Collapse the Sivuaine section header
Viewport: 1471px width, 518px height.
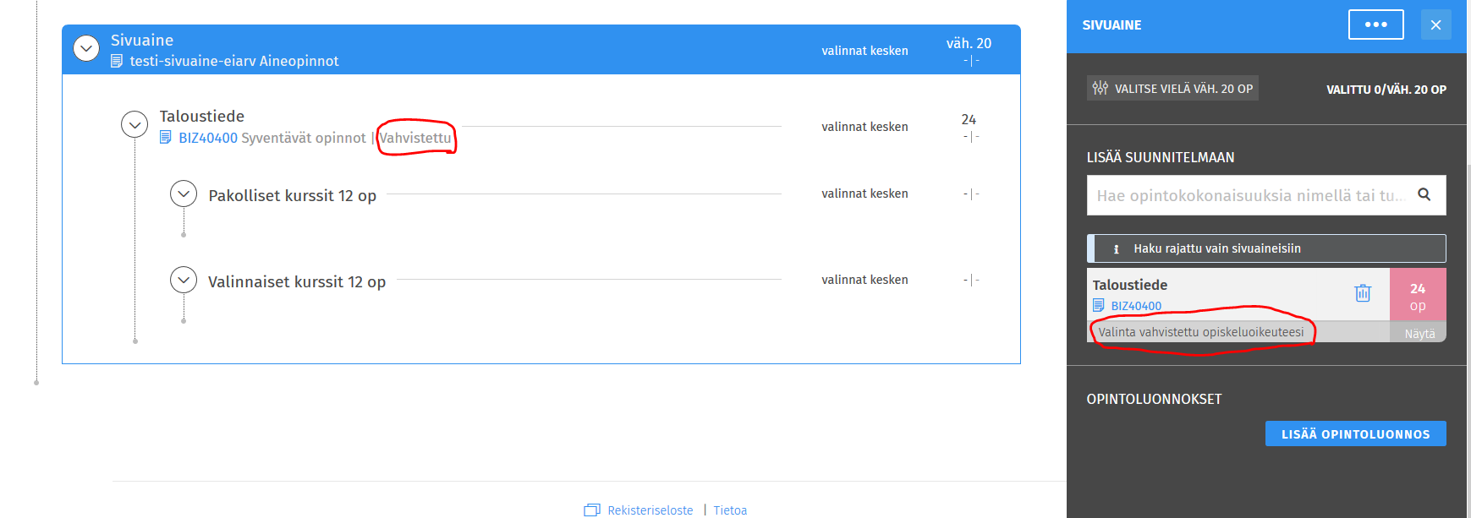[x=86, y=48]
